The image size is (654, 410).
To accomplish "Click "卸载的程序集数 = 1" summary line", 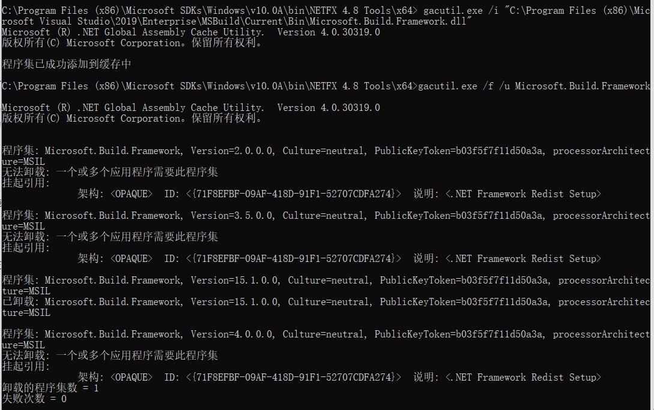I will pos(50,388).
